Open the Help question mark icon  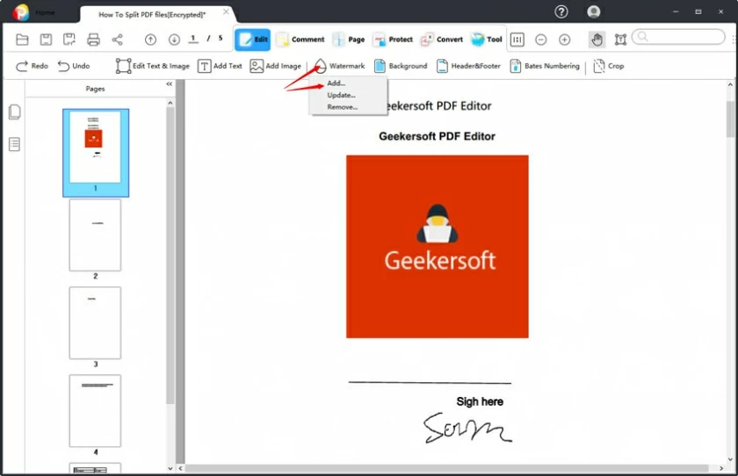point(561,11)
